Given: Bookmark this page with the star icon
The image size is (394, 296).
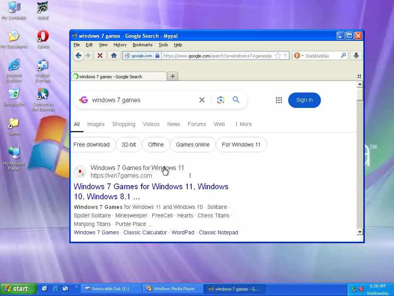Looking at the screenshot, I should pos(278,55).
